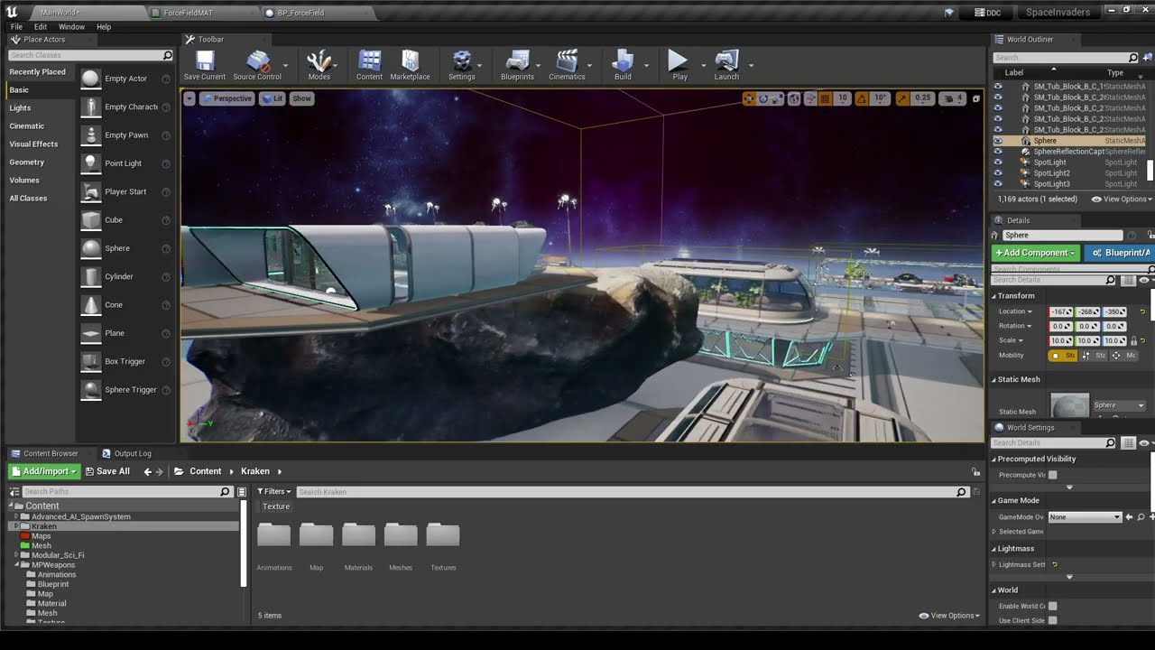Open the Materials folder thumbnail
1155x650 pixels.
(x=358, y=535)
